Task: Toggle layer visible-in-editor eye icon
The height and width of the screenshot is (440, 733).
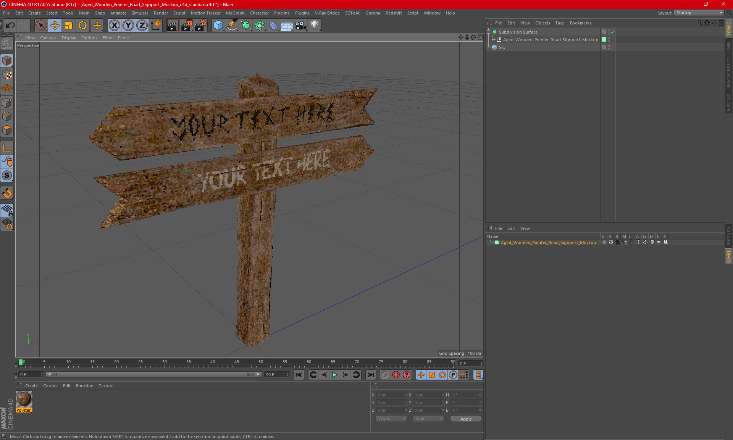Action: [611, 242]
